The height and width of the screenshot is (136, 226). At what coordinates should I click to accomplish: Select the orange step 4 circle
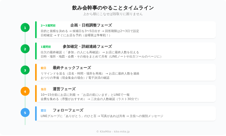(25, 91)
